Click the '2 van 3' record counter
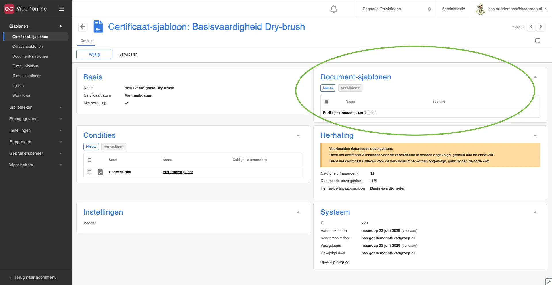This screenshot has height=285, width=552. point(518,27)
